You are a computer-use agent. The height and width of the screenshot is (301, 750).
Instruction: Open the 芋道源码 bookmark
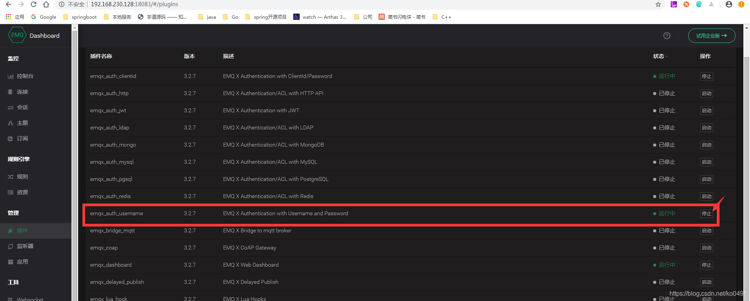point(162,17)
